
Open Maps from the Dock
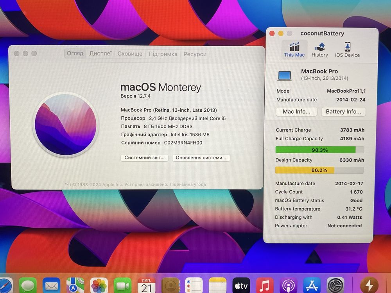pyautogui.click(x=75, y=286)
